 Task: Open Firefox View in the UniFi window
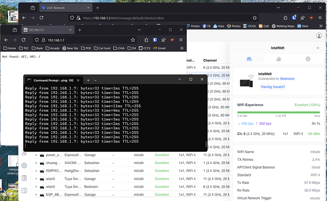(33, 8)
